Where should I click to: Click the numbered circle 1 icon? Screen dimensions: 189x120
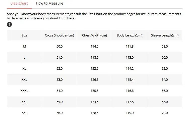pyautogui.click(x=9, y=24)
